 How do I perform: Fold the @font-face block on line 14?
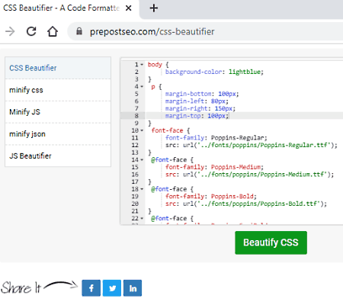point(142,160)
